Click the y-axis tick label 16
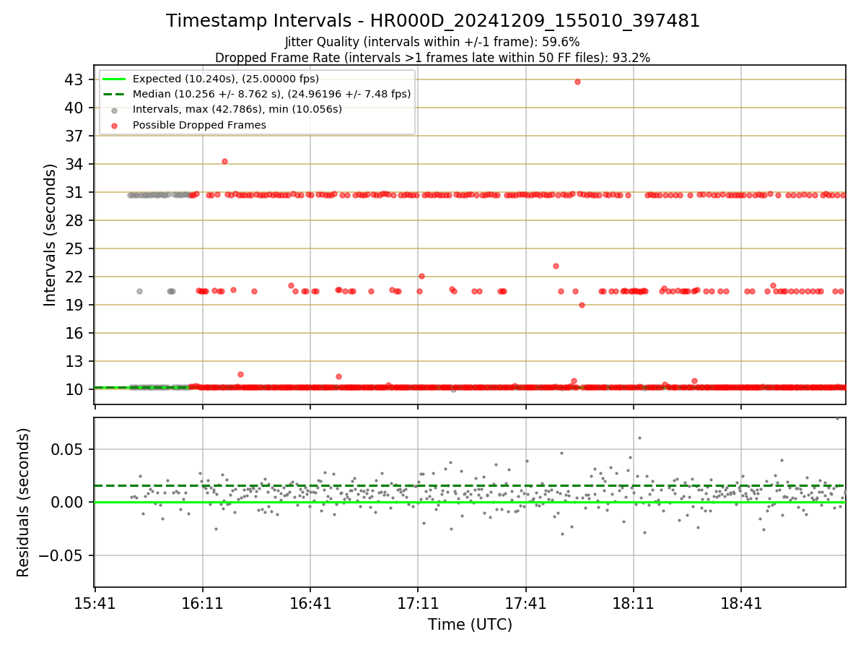 74,333
